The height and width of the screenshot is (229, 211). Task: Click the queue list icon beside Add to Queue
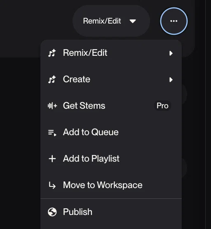52,133
